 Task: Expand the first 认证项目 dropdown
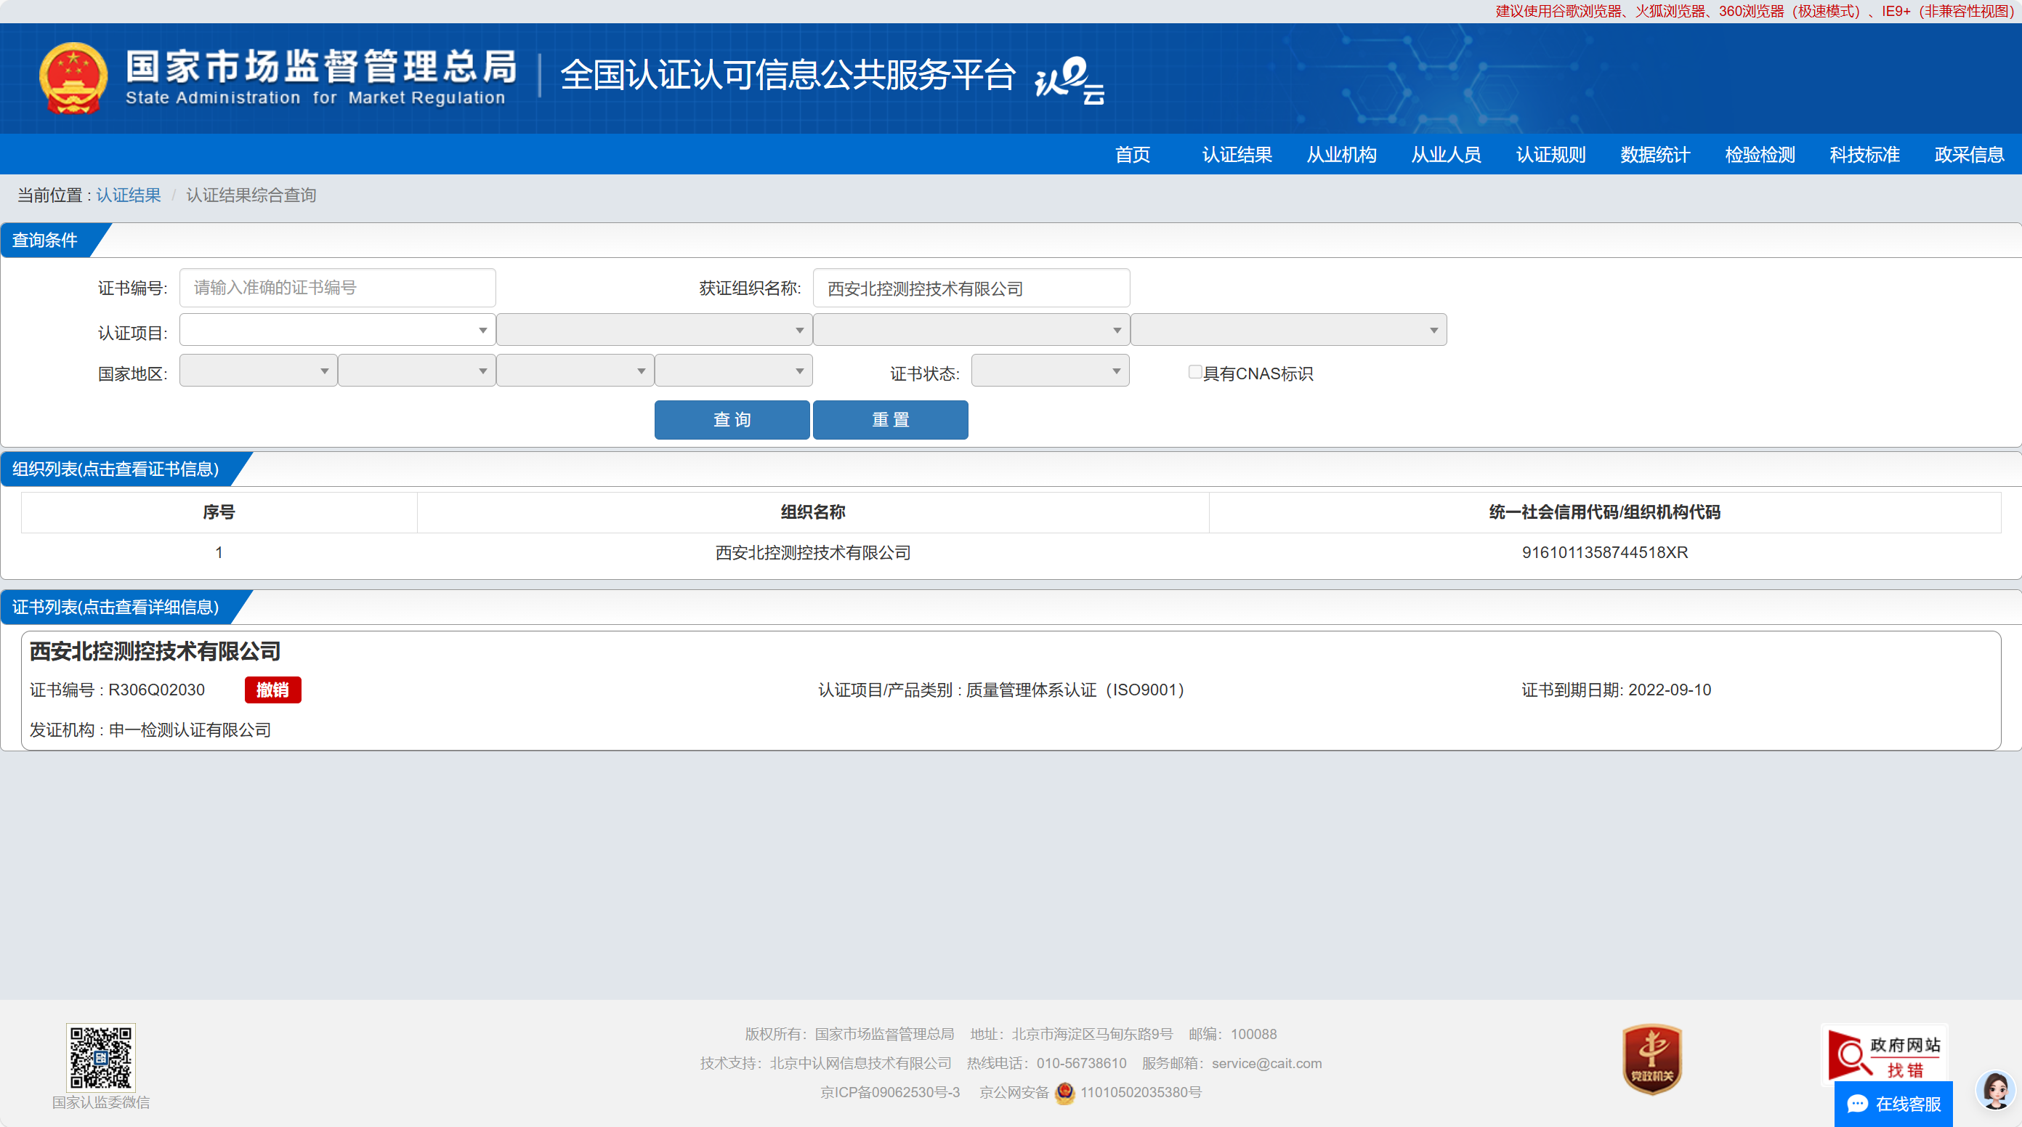click(338, 331)
